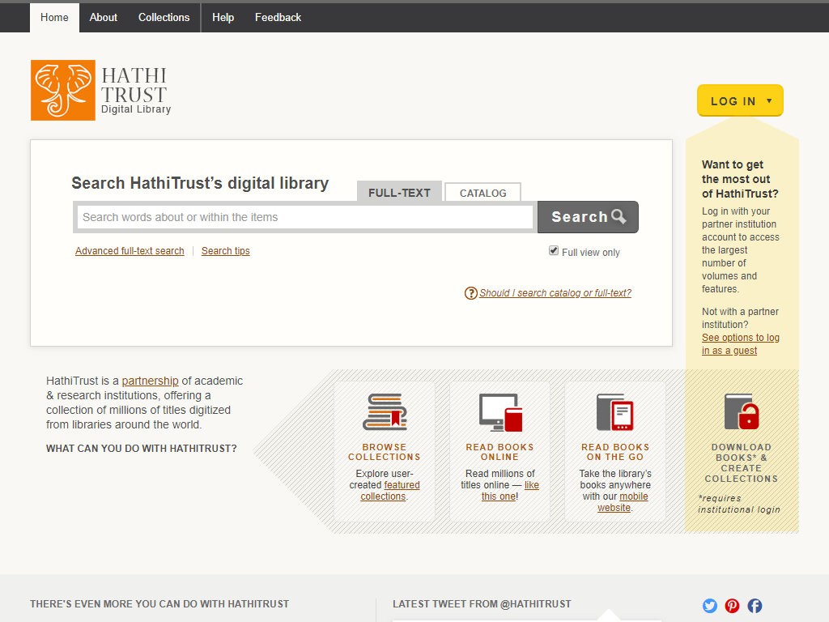The width and height of the screenshot is (829, 622).
Task: Expand the LOG IN dropdown arrow
Action: click(x=769, y=100)
